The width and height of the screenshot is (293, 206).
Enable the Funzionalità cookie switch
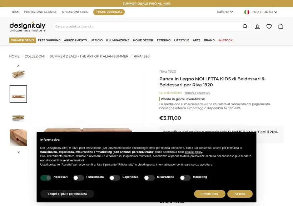[x=79, y=178]
